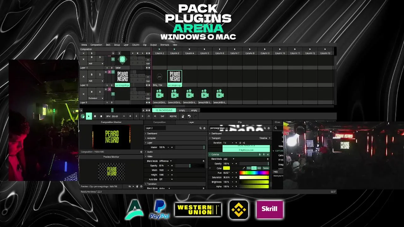The image size is (404, 227).
Task: Remove Colorize effect with X
Action: pyautogui.click(x=268, y=154)
